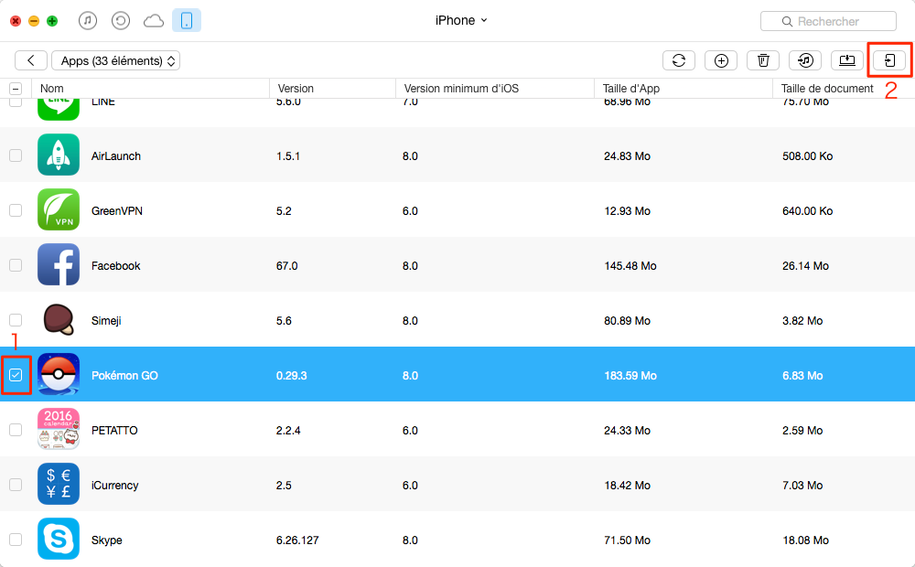Open the iTunes library music icon

(88, 21)
